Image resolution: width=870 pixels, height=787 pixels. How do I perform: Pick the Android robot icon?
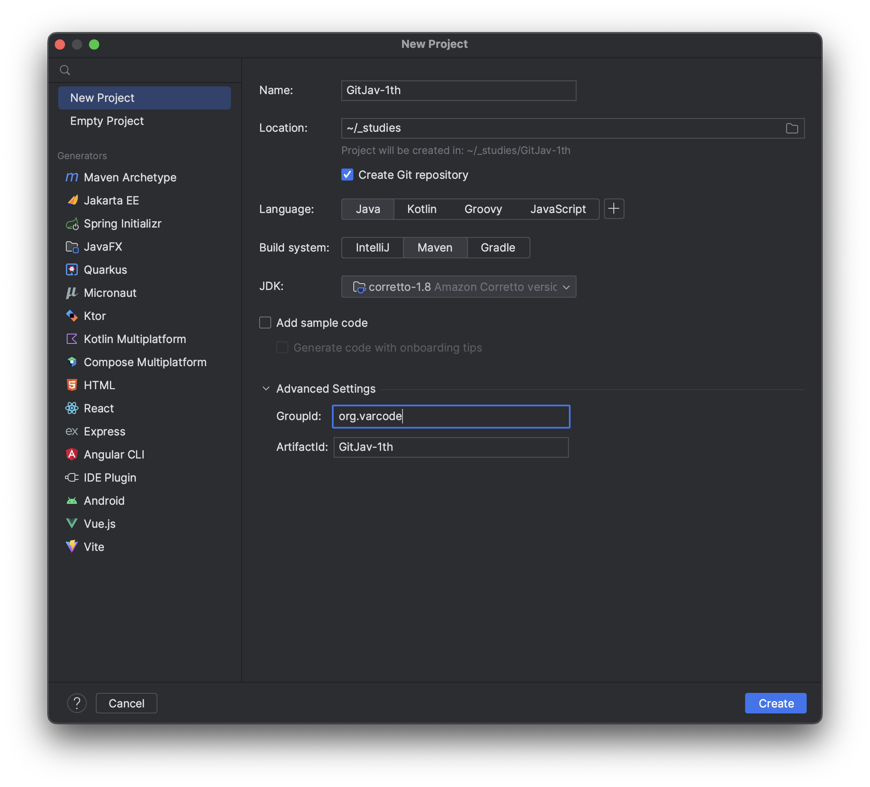pyautogui.click(x=71, y=500)
